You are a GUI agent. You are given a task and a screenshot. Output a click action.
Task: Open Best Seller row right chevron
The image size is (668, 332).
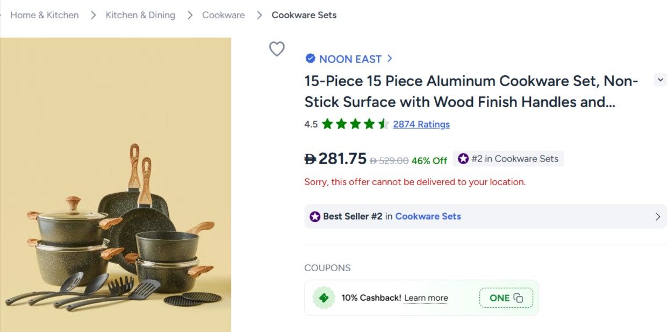658,216
